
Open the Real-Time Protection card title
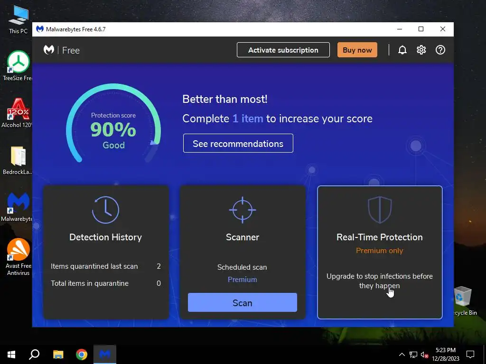(380, 237)
